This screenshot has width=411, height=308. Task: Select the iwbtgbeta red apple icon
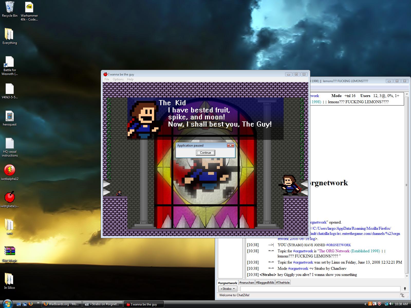pos(10,200)
